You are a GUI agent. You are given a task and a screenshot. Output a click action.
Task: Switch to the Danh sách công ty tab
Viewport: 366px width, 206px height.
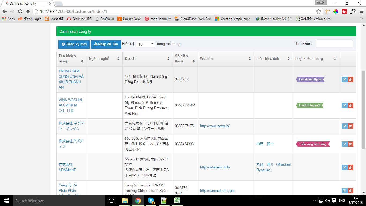27,3
